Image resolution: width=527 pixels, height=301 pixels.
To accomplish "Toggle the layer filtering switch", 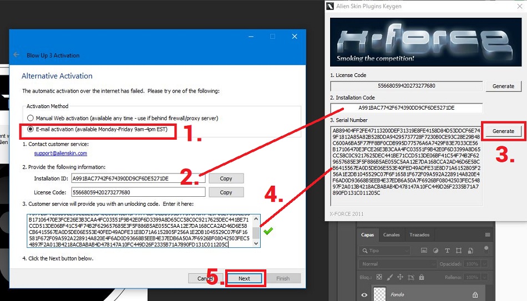I will pyautogui.click(x=486, y=249).
